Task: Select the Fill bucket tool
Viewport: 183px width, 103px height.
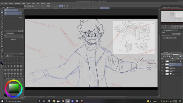Action: click(x=2, y=44)
